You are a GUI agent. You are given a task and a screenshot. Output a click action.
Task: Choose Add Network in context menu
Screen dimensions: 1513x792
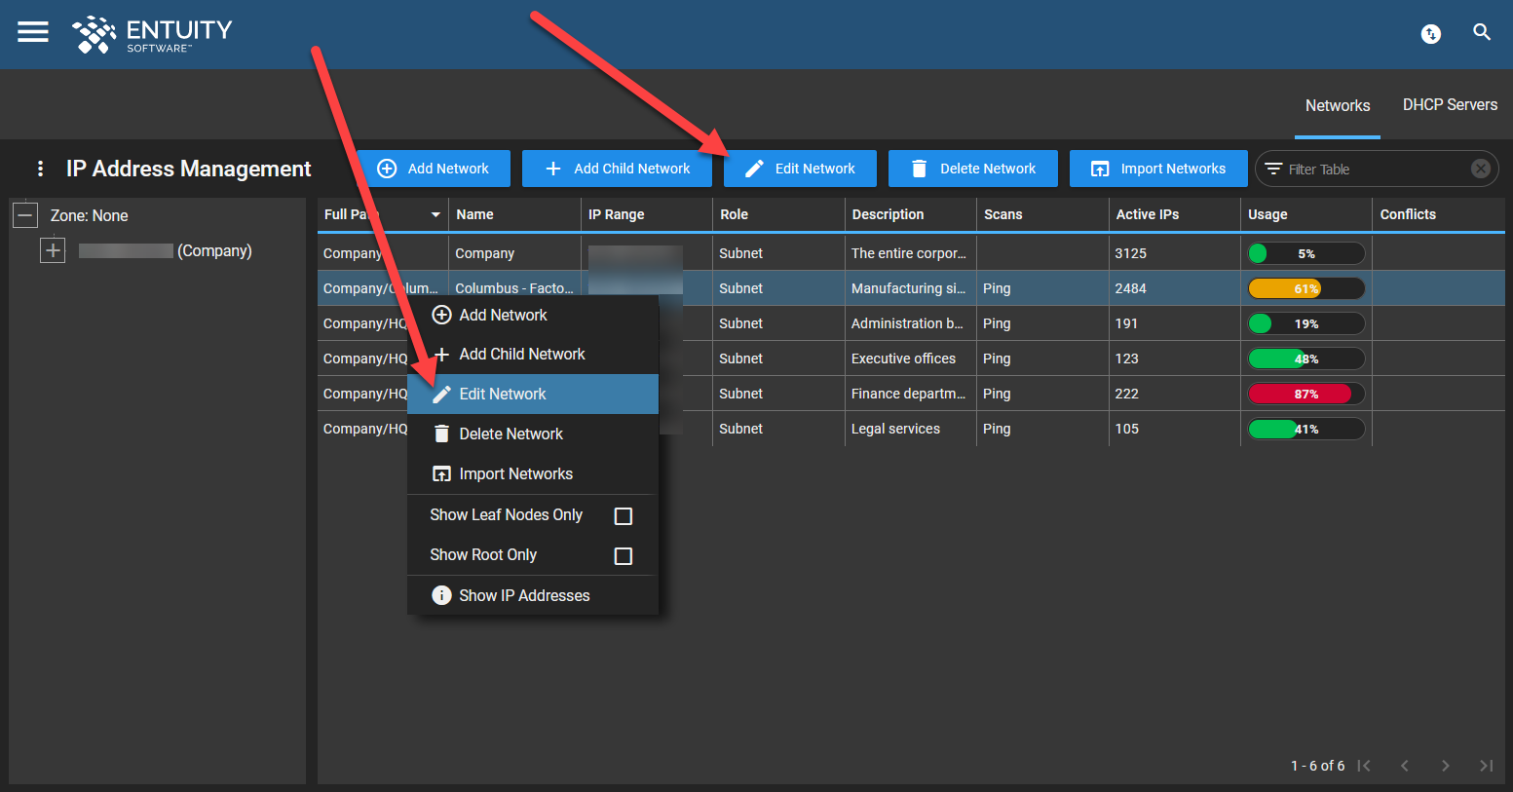point(533,315)
